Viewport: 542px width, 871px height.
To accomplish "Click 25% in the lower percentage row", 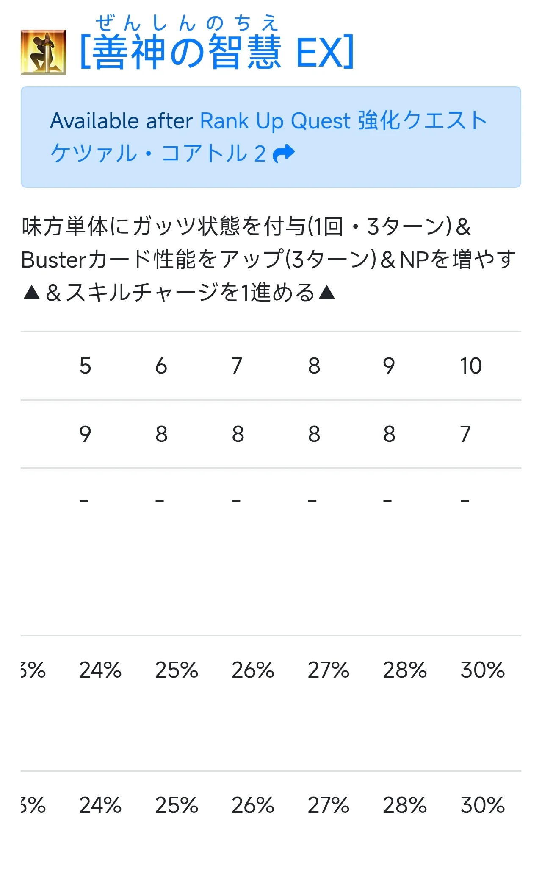I will pos(177,805).
